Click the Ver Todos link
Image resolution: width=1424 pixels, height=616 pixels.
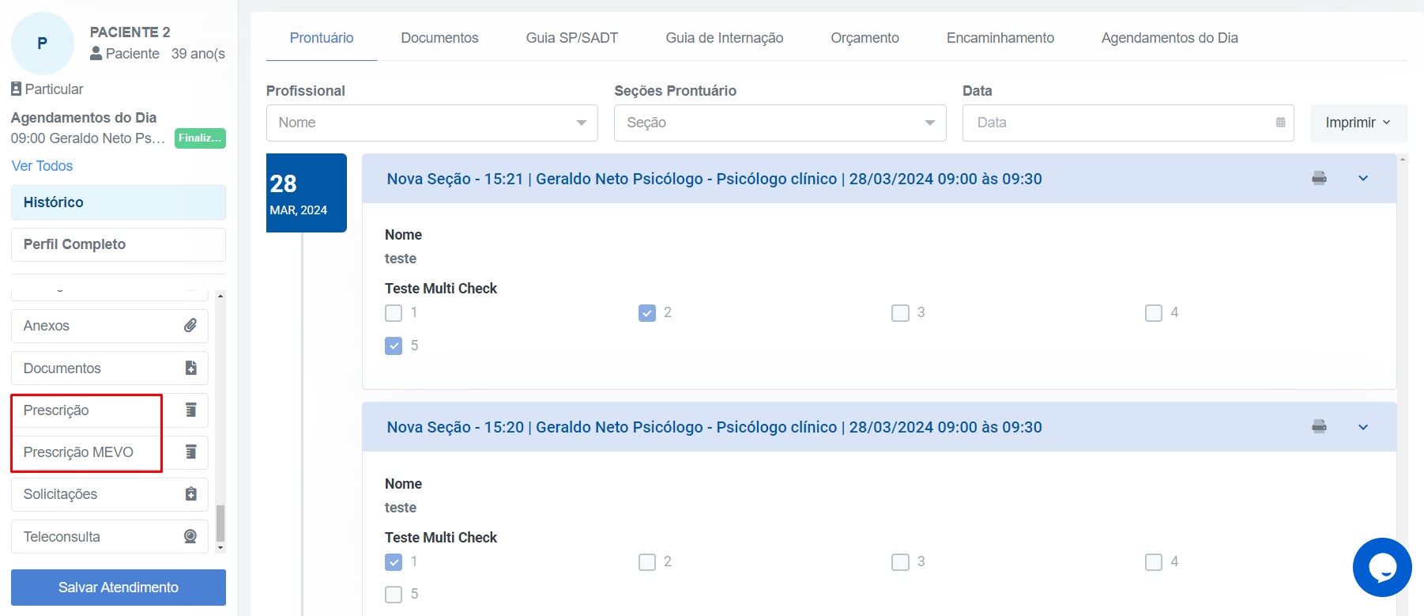pyautogui.click(x=42, y=166)
